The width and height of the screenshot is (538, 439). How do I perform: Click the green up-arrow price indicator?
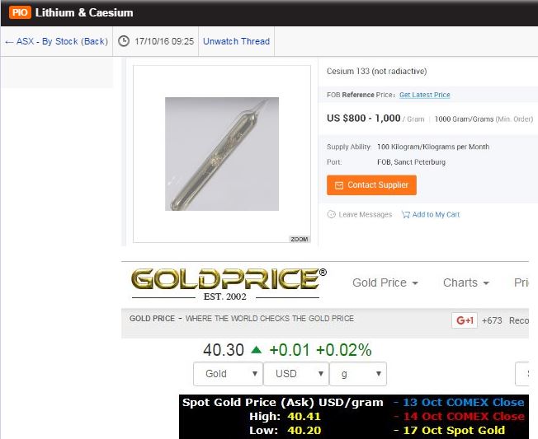point(257,349)
